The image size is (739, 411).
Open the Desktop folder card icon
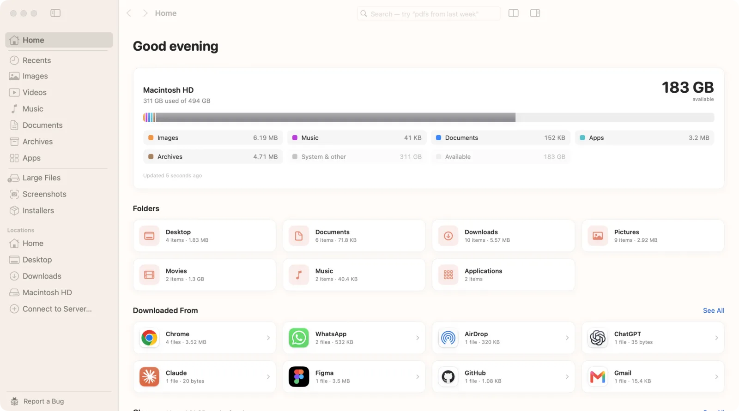[x=149, y=236]
